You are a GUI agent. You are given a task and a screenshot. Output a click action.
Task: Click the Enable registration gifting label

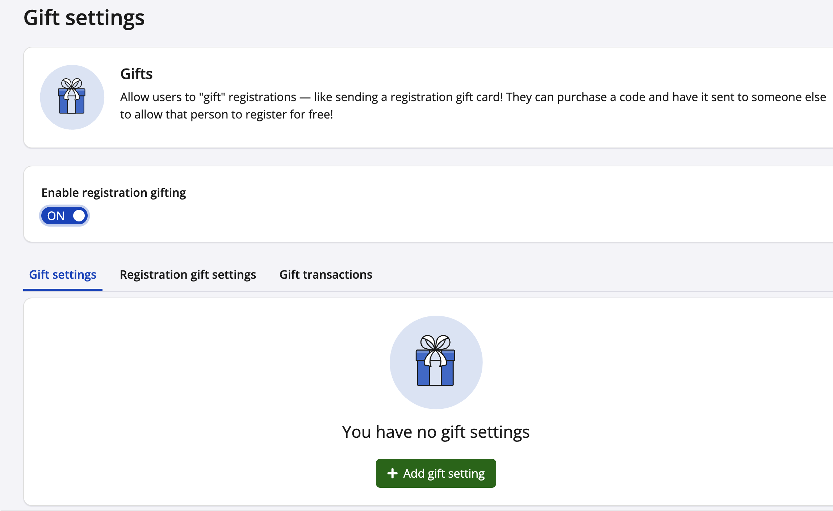(x=114, y=193)
